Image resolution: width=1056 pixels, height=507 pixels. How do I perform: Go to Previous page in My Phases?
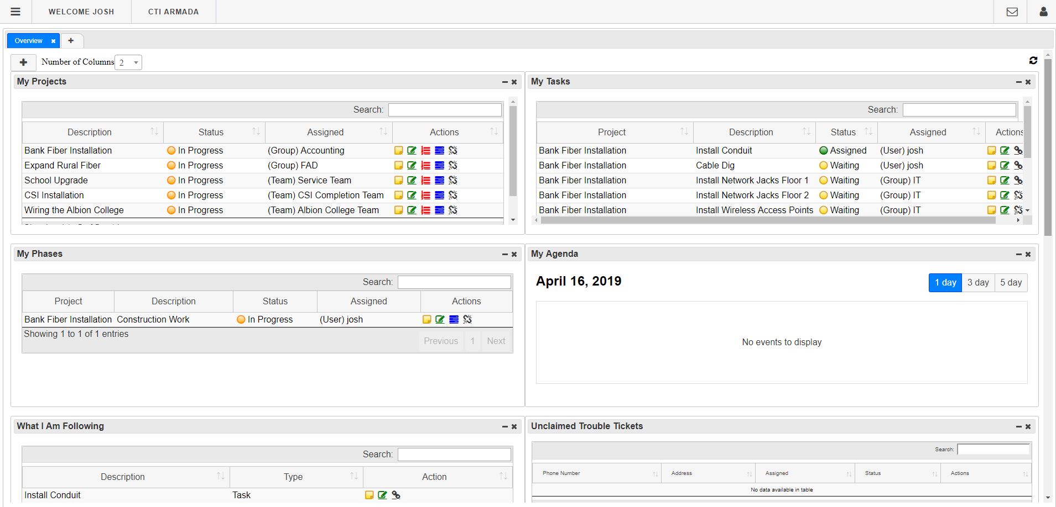[x=441, y=341]
